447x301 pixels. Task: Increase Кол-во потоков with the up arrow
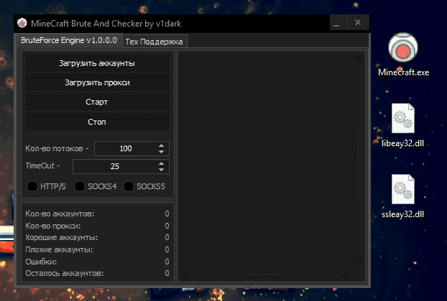pyautogui.click(x=162, y=145)
